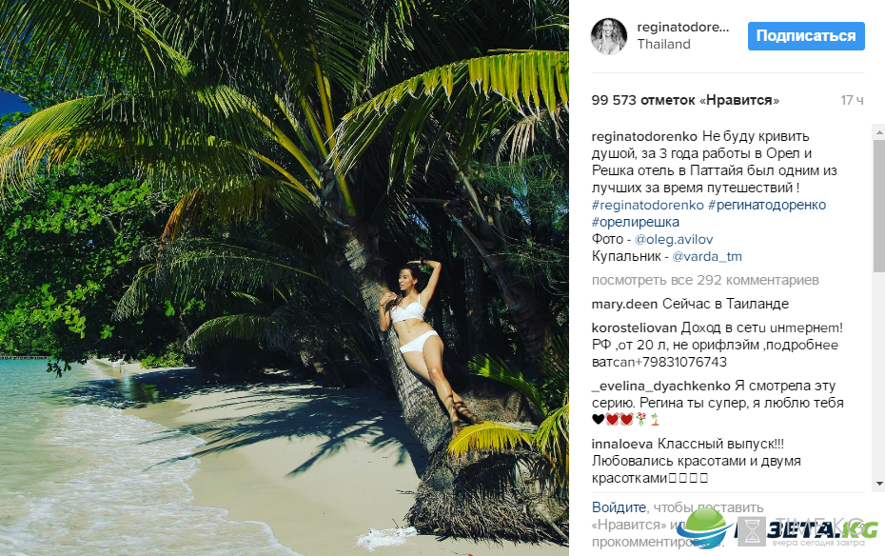Click the scrollbar up arrow
Image resolution: width=885 pixels, height=556 pixels.
click(878, 132)
